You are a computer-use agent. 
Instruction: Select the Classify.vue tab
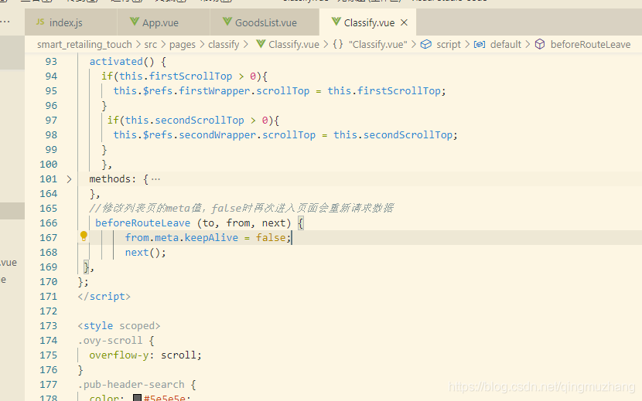[x=369, y=22]
